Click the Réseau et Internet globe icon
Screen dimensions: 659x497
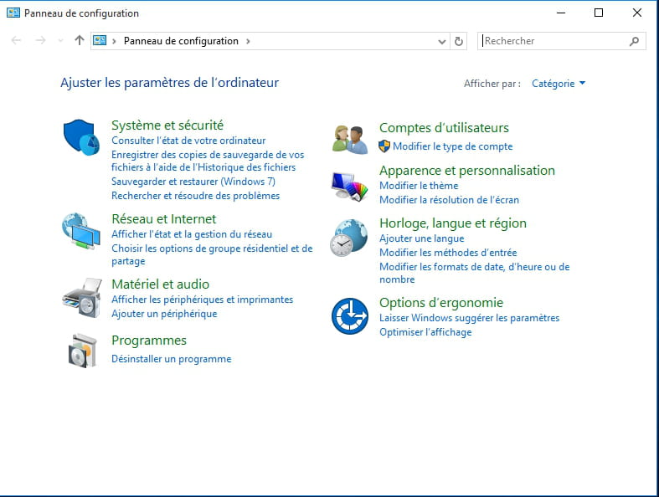(81, 232)
